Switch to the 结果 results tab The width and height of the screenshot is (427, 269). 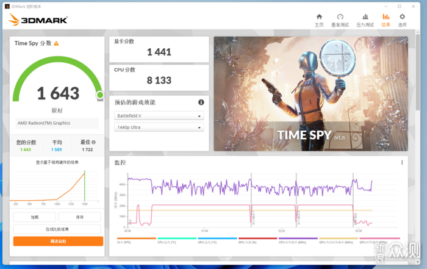[386, 20]
